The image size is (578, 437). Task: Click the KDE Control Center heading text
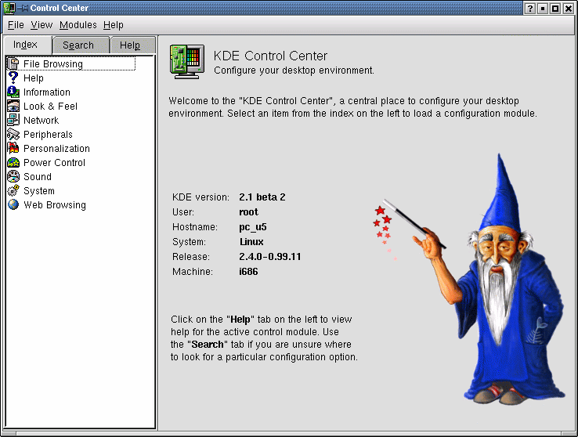[x=270, y=56]
